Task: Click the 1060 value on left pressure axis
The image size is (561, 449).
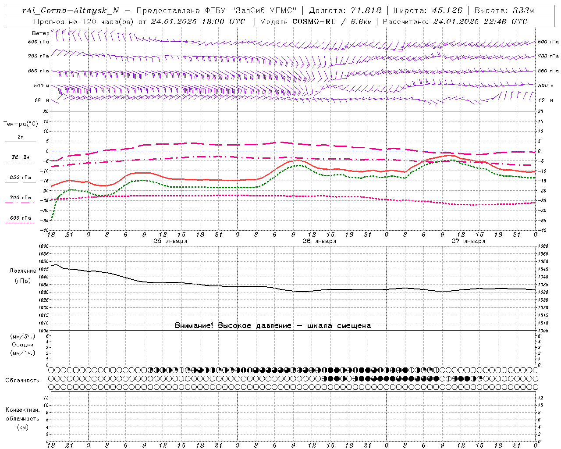Action: coord(44,246)
